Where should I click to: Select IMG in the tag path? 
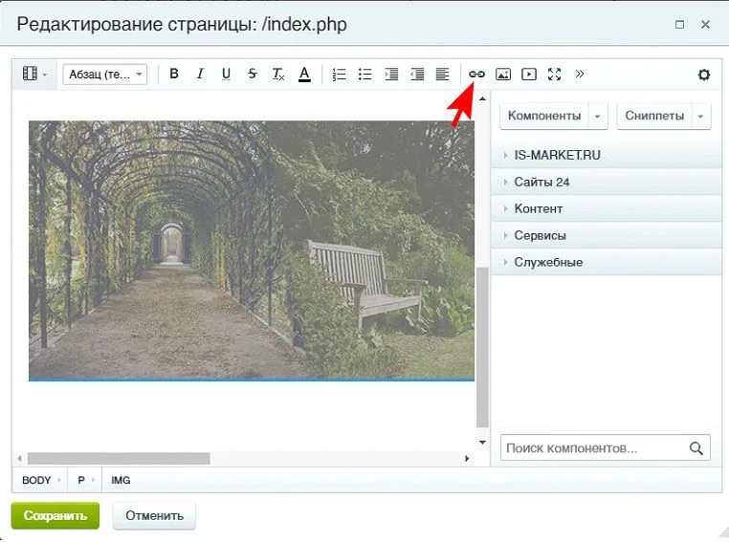121,480
